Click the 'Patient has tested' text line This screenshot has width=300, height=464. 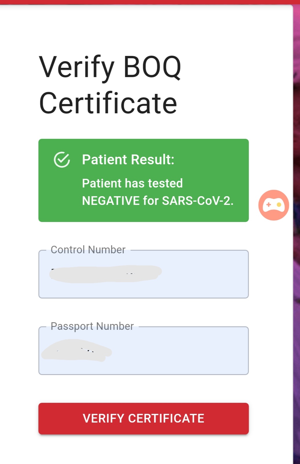(132, 183)
